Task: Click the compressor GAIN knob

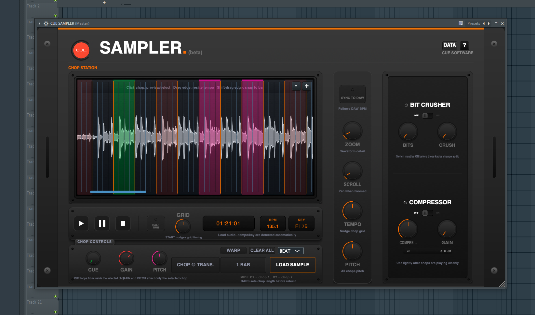Action: (447, 229)
